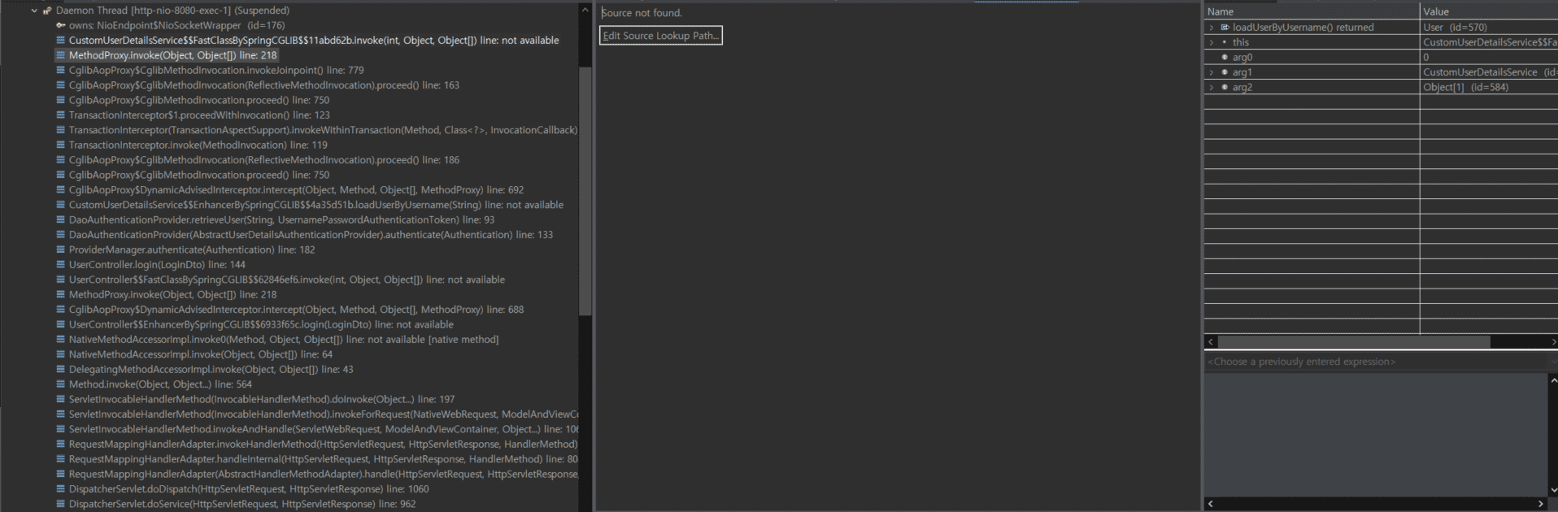This screenshot has height=512, width=1558.
Task: Click Edit Source Lookup Path button
Action: 661,36
